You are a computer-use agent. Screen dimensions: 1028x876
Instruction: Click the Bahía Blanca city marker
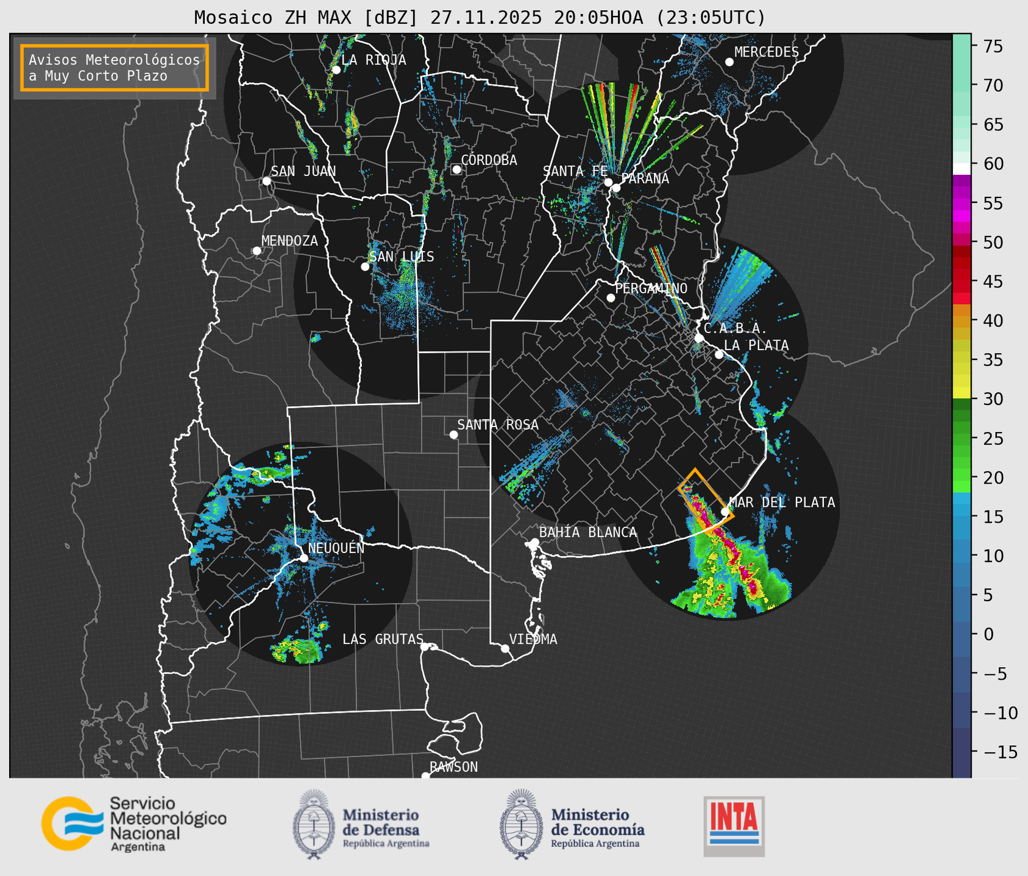coord(534,542)
